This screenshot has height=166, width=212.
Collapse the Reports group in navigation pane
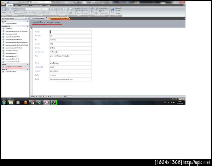pyautogui.click(x=28, y=69)
